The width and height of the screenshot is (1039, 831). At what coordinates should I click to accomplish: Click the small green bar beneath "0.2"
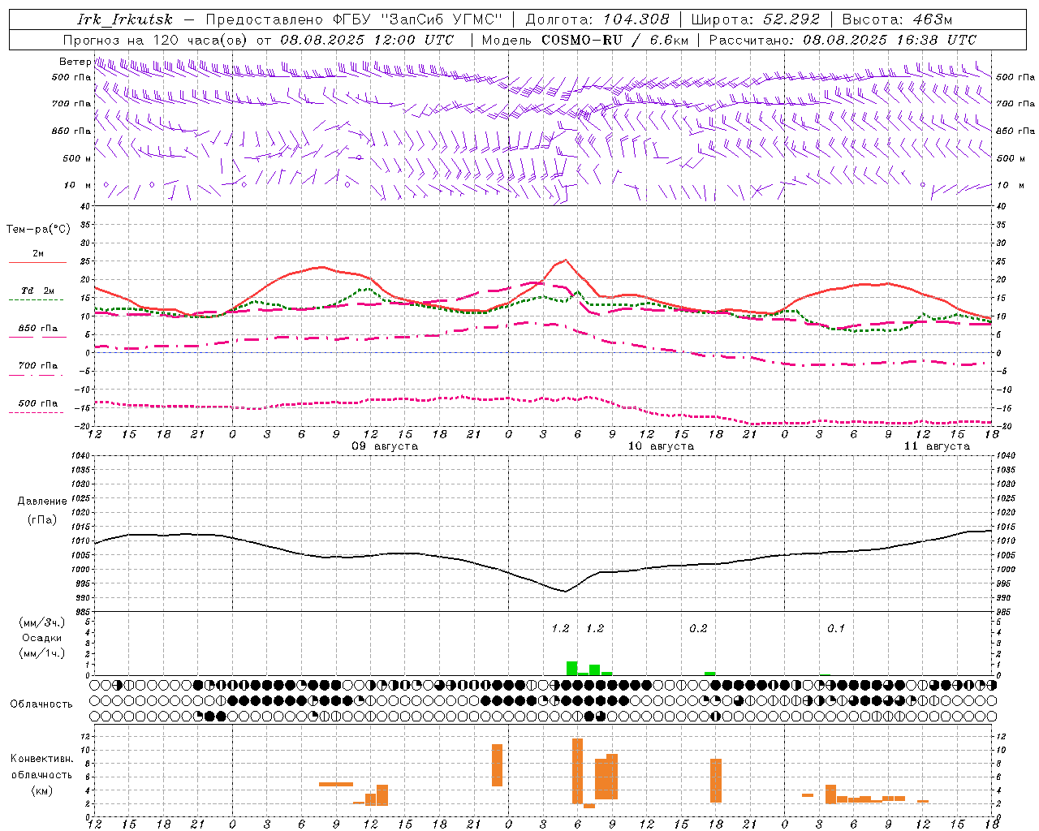[710, 674]
